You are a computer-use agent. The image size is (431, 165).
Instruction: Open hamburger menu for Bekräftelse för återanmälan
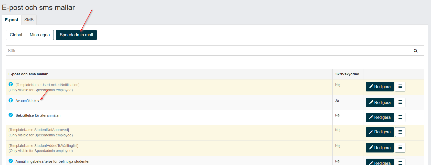pyautogui.click(x=400, y=117)
